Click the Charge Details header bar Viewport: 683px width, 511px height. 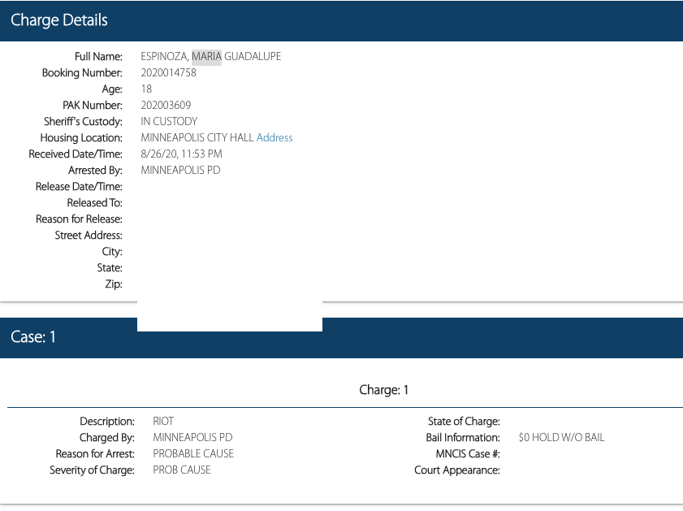pyautogui.click(x=341, y=20)
